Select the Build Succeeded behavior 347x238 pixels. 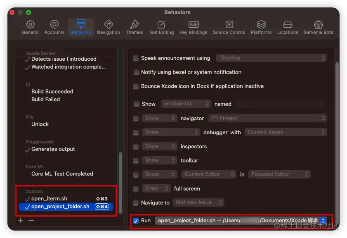tap(52, 91)
